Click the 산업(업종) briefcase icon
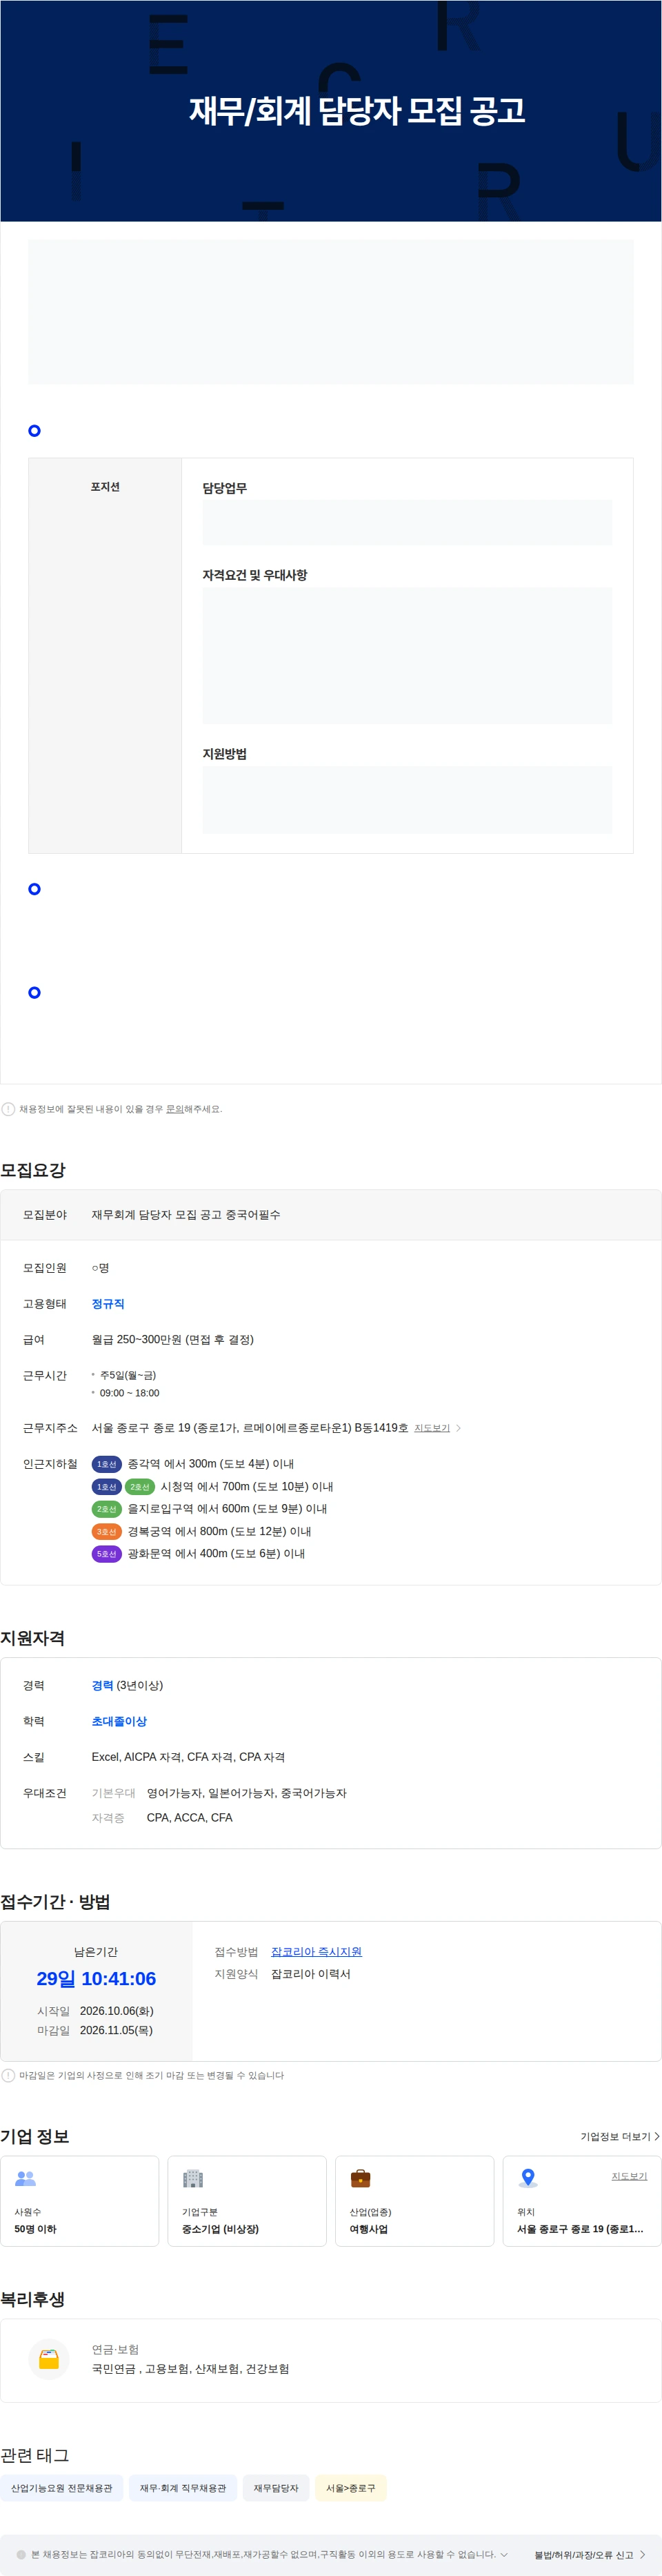The image size is (662, 2576). (x=361, y=2178)
